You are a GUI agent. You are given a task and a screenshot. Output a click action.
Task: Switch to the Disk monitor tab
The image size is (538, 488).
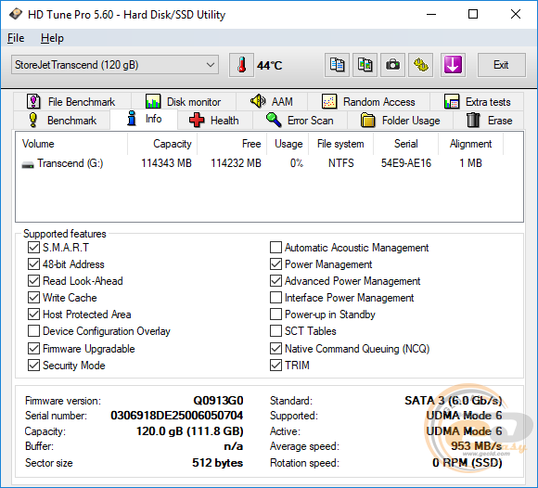[184, 101]
